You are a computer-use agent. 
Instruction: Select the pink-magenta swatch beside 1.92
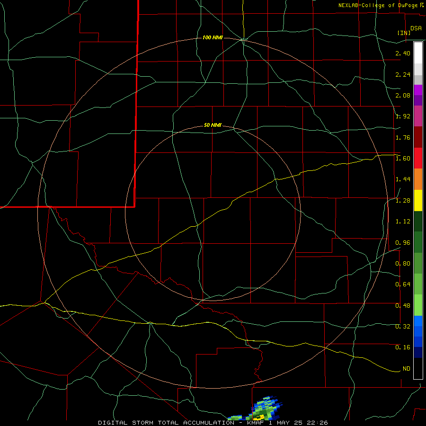418,116
